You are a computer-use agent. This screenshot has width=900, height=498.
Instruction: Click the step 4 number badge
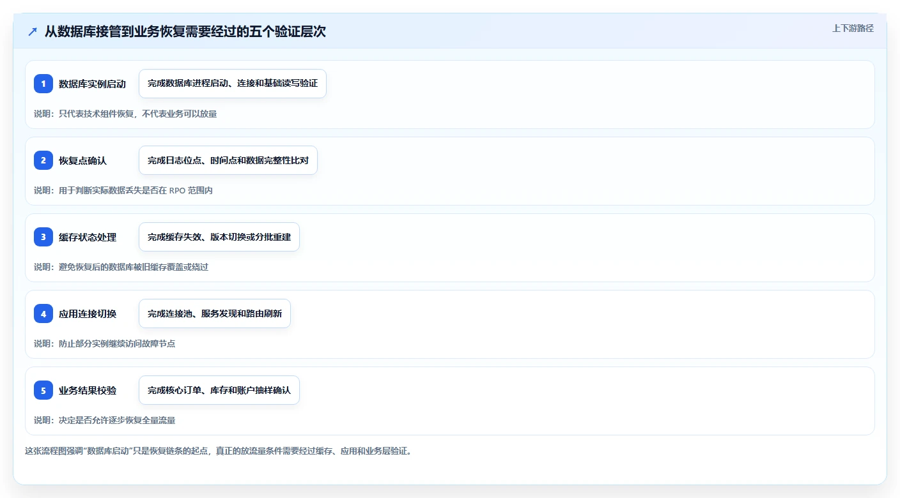43,313
